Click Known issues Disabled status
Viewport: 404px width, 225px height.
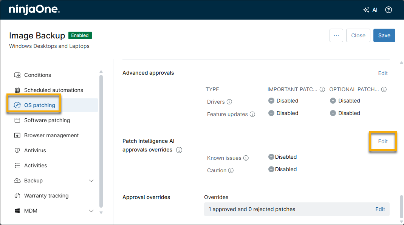point(282,157)
